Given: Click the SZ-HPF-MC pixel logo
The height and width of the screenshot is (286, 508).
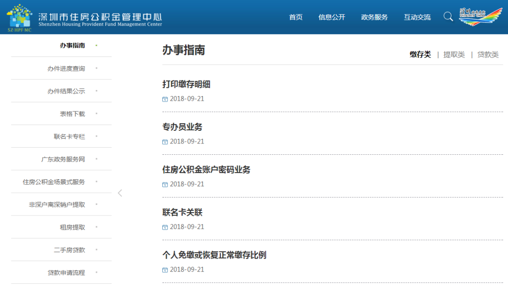Looking at the screenshot, I should [x=20, y=18].
